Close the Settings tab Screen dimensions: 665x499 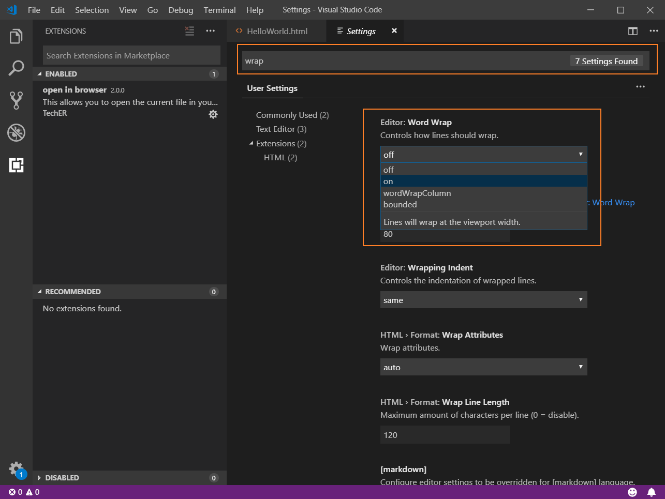point(394,31)
